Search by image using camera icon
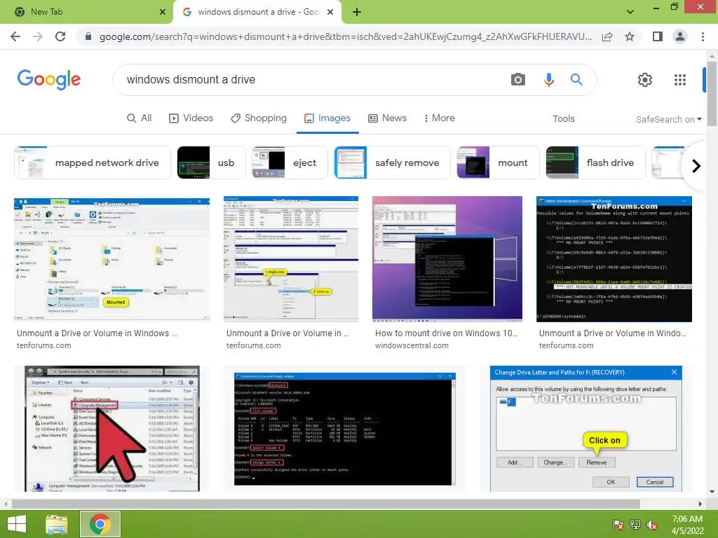This screenshot has width=718, height=538. pos(518,80)
